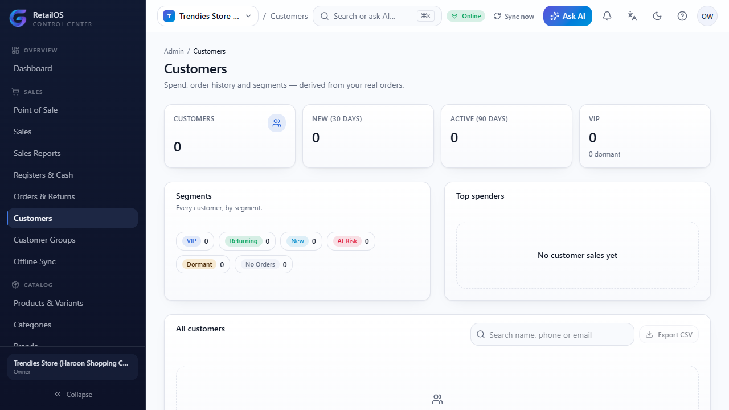Click the magnifier icon in customer search
This screenshot has height=410, width=729.
(481, 335)
